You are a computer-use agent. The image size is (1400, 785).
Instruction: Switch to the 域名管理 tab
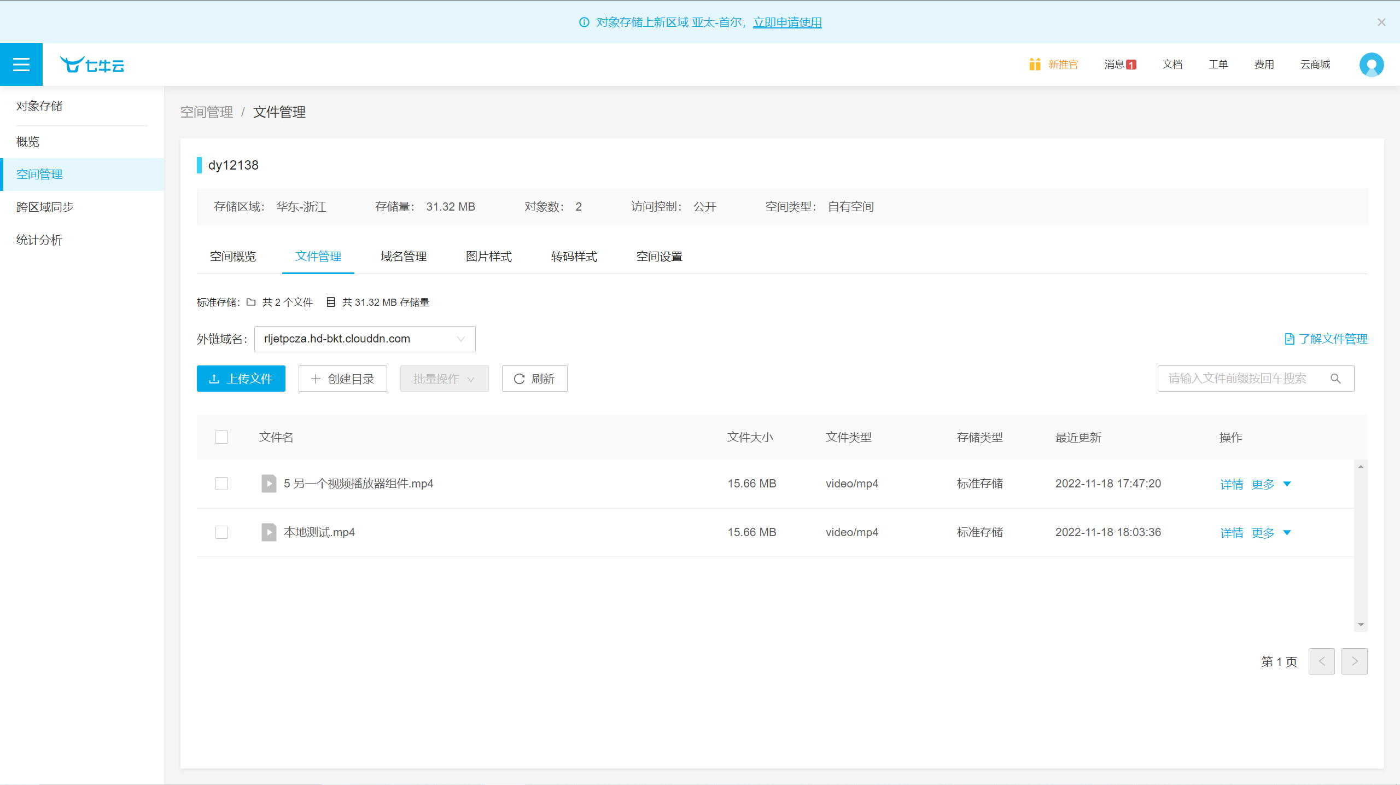pos(404,257)
